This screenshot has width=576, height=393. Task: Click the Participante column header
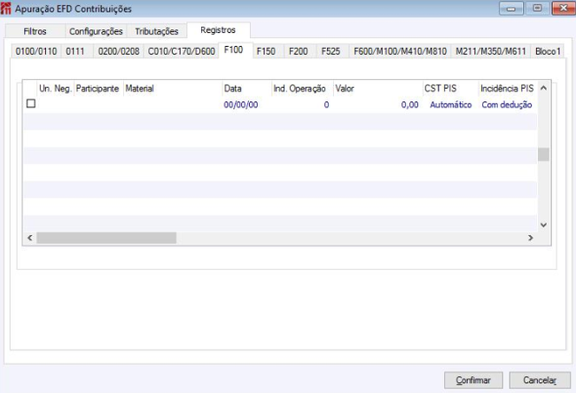97,89
